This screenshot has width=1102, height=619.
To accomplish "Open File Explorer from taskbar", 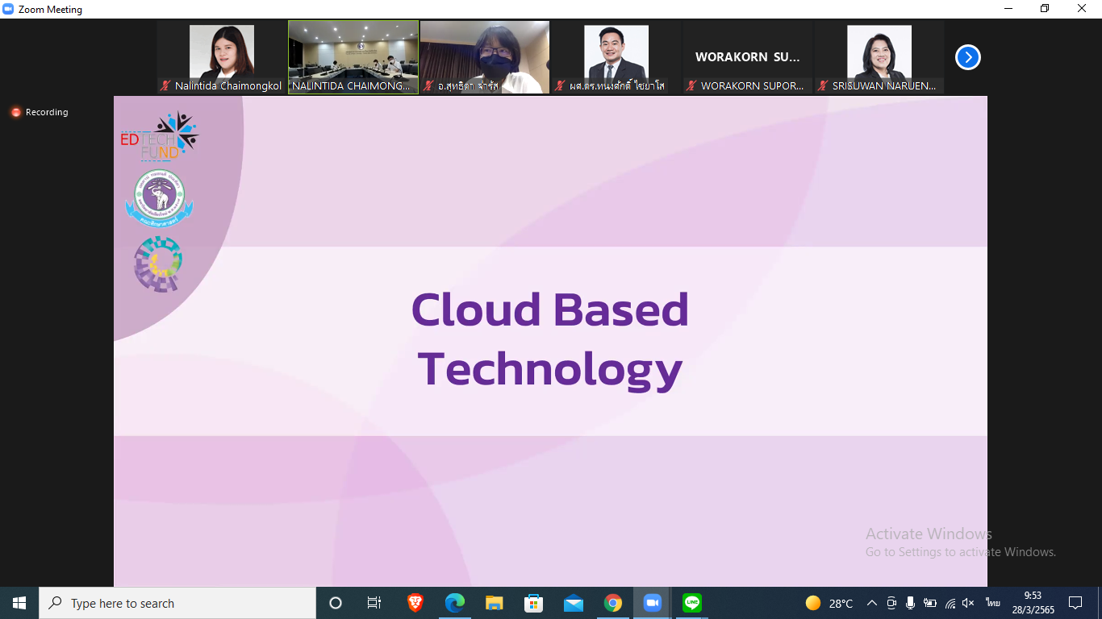I will [x=495, y=603].
